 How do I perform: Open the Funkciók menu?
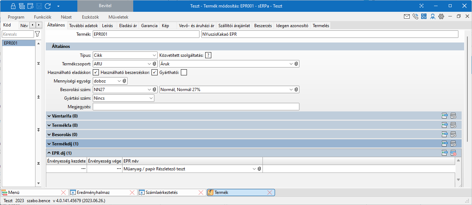point(43,17)
